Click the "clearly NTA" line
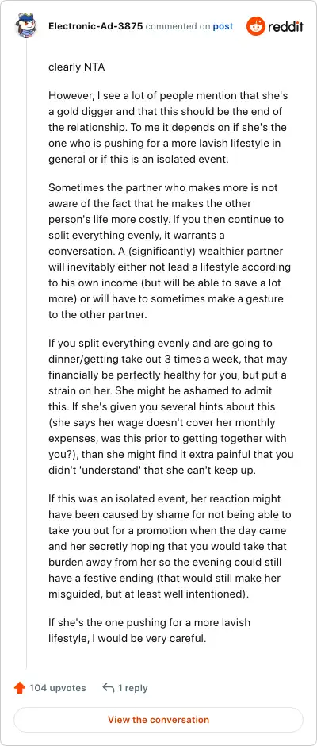The height and width of the screenshot is (746, 317). pyautogui.click(x=77, y=67)
